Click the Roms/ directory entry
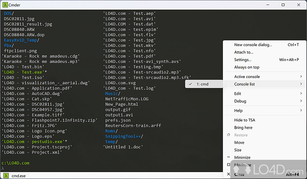The height and width of the screenshot is (179, 307). 111,131
